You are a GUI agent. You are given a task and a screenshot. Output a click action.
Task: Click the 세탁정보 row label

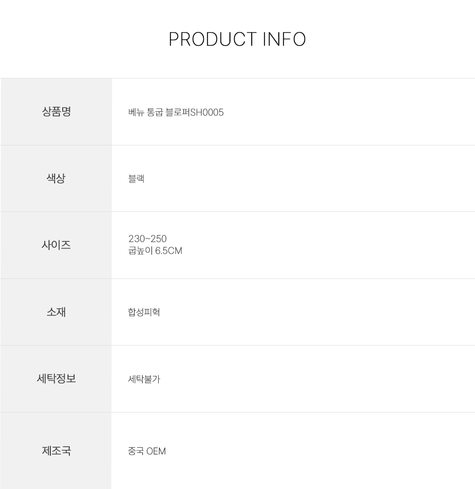coord(56,379)
